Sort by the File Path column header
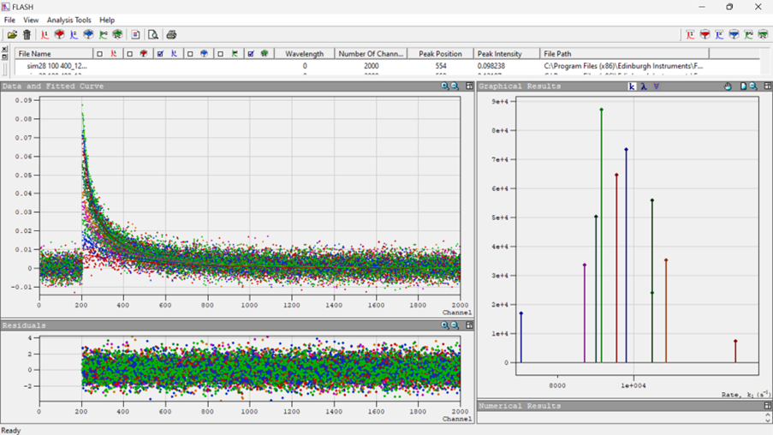Image resolution: width=773 pixels, height=435 pixels. click(x=625, y=54)
